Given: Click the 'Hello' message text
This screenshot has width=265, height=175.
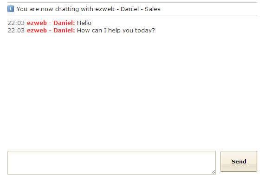Looking at the screenshot, I should 84,23.
